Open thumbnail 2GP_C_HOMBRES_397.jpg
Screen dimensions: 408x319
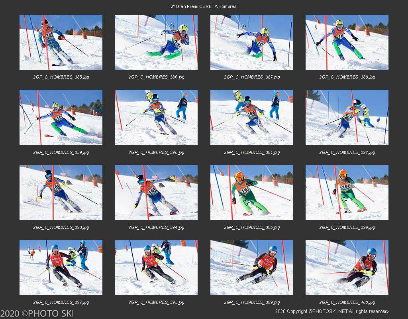pos(61,268)
